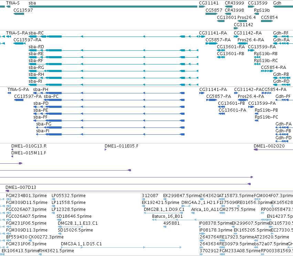The height and width of the screenshot is (256, 293).
Task: Select transcript label sba-RH
Action: 36,74
